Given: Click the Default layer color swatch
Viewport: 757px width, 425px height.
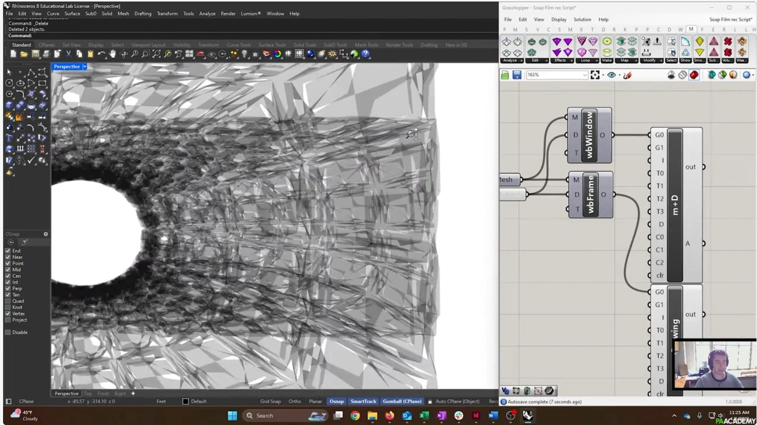Looking at the screenshot, I should point(186,401).
